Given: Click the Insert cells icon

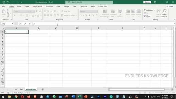Looking at the screenshot, I should (x=128, y=11).
